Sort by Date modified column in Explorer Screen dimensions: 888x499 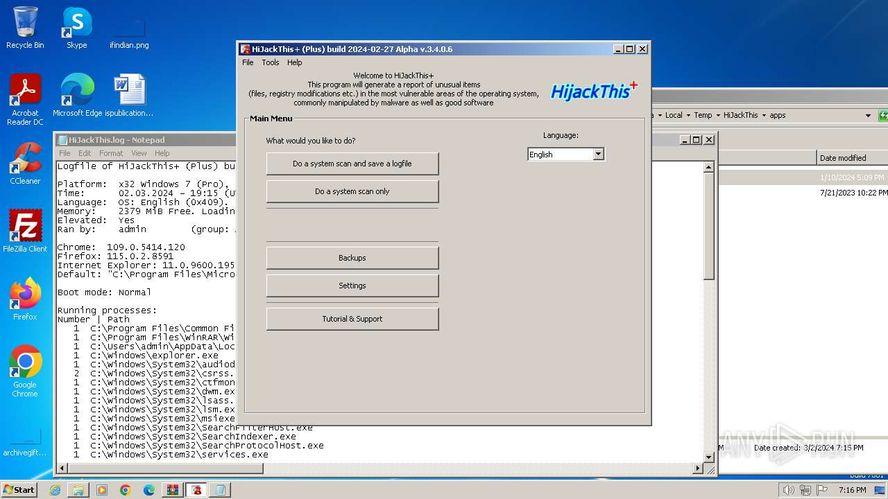click(x=852, y=158)
